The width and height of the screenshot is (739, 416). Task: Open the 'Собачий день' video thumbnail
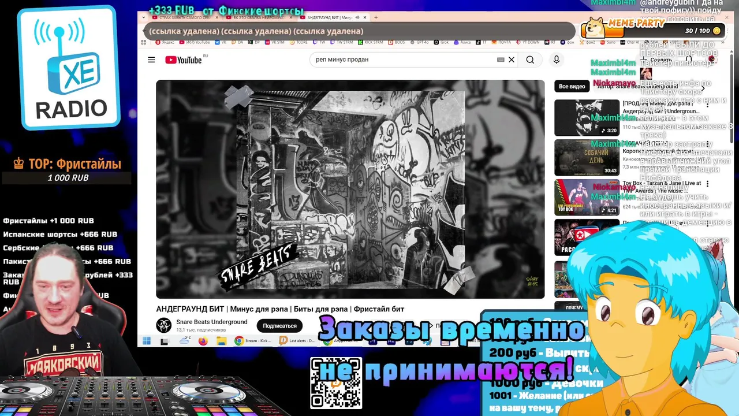[x=587, y=157]
